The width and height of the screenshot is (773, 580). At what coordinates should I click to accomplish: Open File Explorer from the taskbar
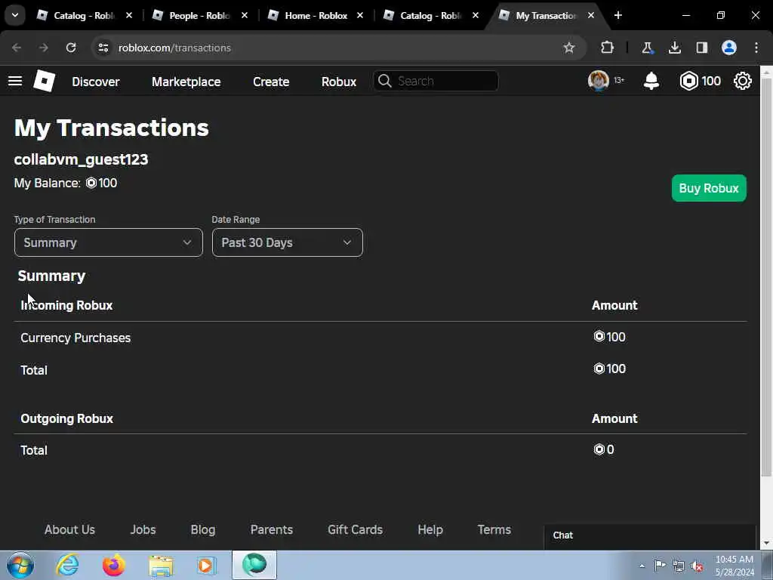[161, 566]
